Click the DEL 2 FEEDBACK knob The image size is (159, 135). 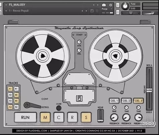[x=126, y=118]
